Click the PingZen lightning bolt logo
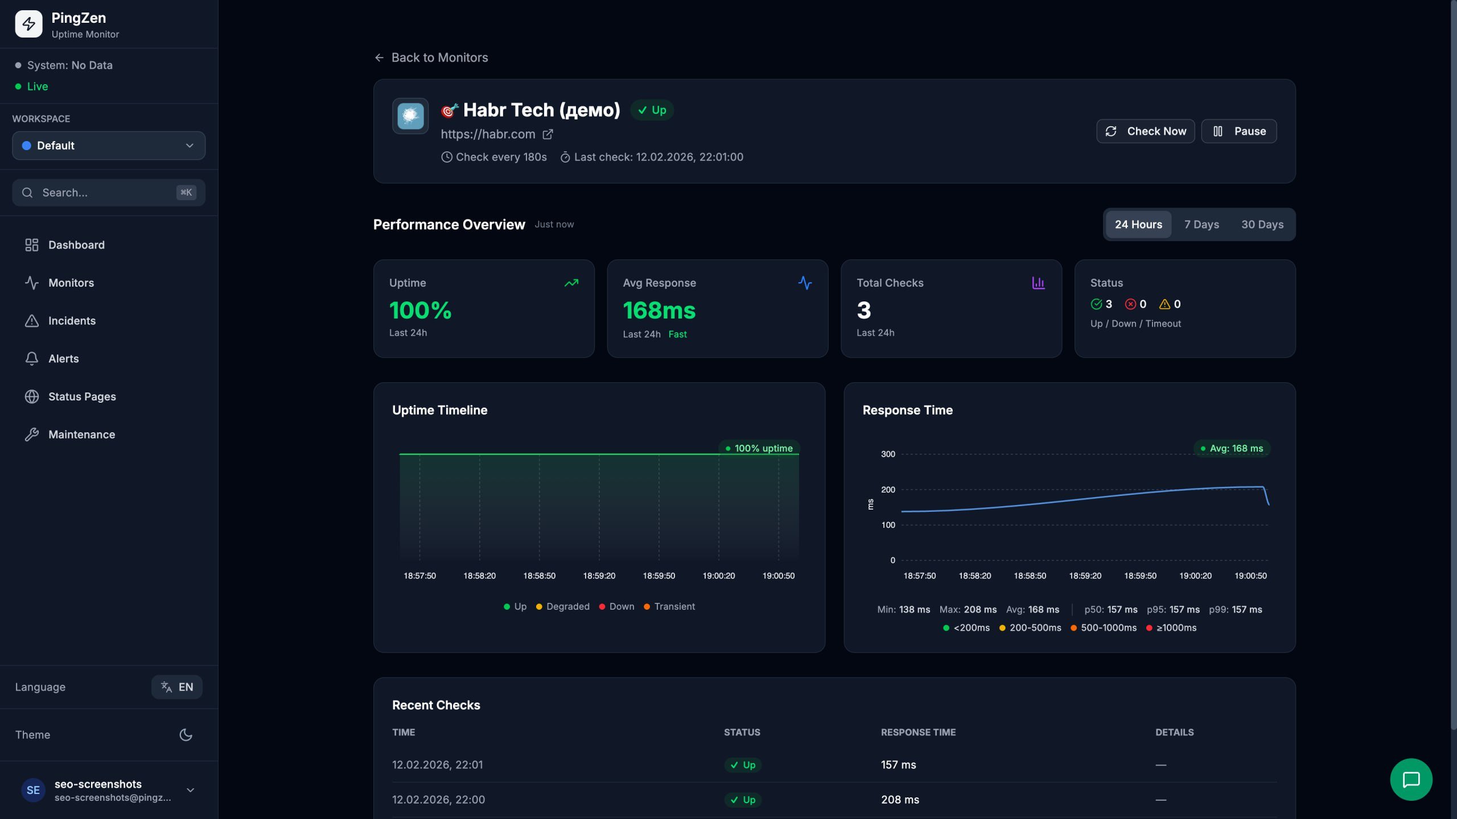 coord(28,24)
